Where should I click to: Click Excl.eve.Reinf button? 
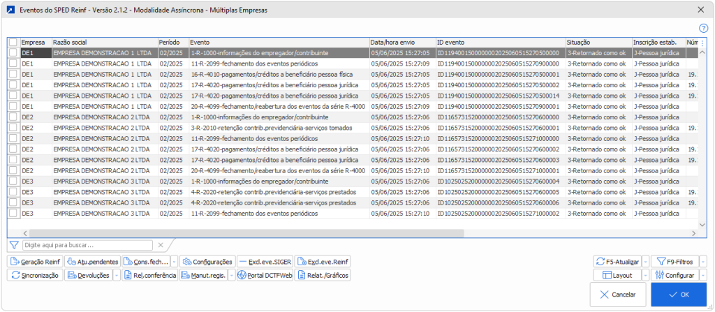pos(323,262)
